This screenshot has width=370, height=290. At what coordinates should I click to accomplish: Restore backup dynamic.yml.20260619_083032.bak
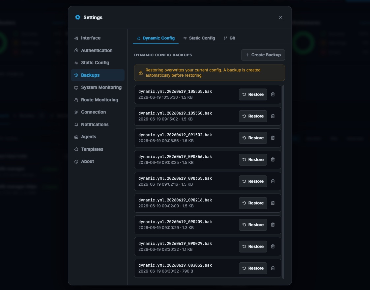[253, 268]
